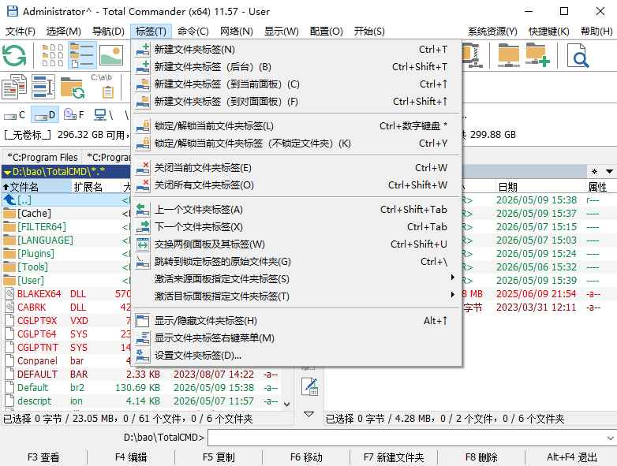617x466 pixels.
Task: Sort left panel by 扩展名 column
Action: 96,187
